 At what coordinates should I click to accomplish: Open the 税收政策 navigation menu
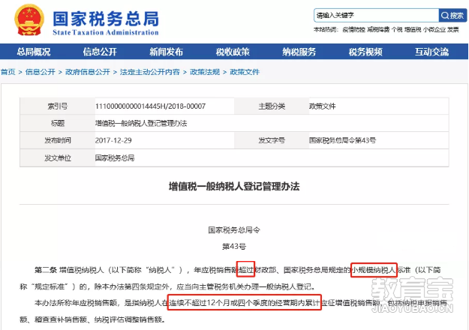[x=233, y=52]
